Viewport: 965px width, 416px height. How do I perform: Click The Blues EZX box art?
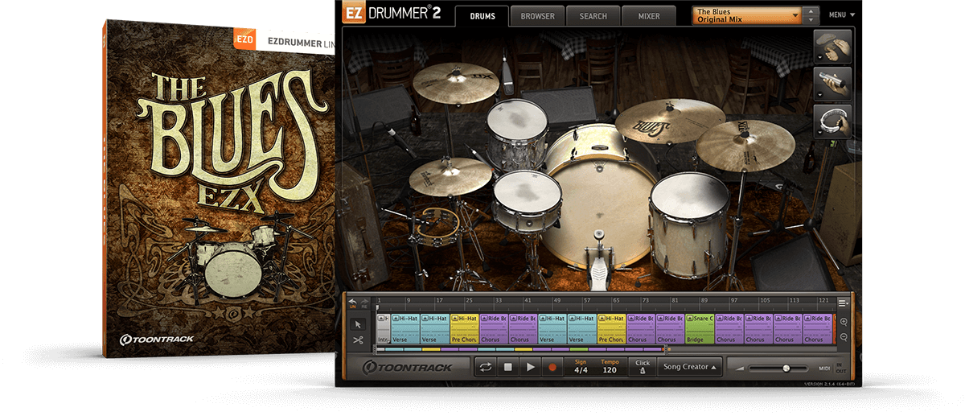tap(219, 189)
